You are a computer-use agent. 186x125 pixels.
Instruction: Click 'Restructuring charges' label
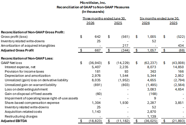[21, 116]
